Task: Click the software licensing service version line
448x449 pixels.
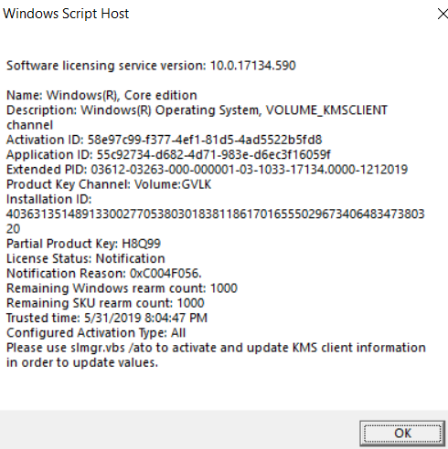Action: [151, 66]
